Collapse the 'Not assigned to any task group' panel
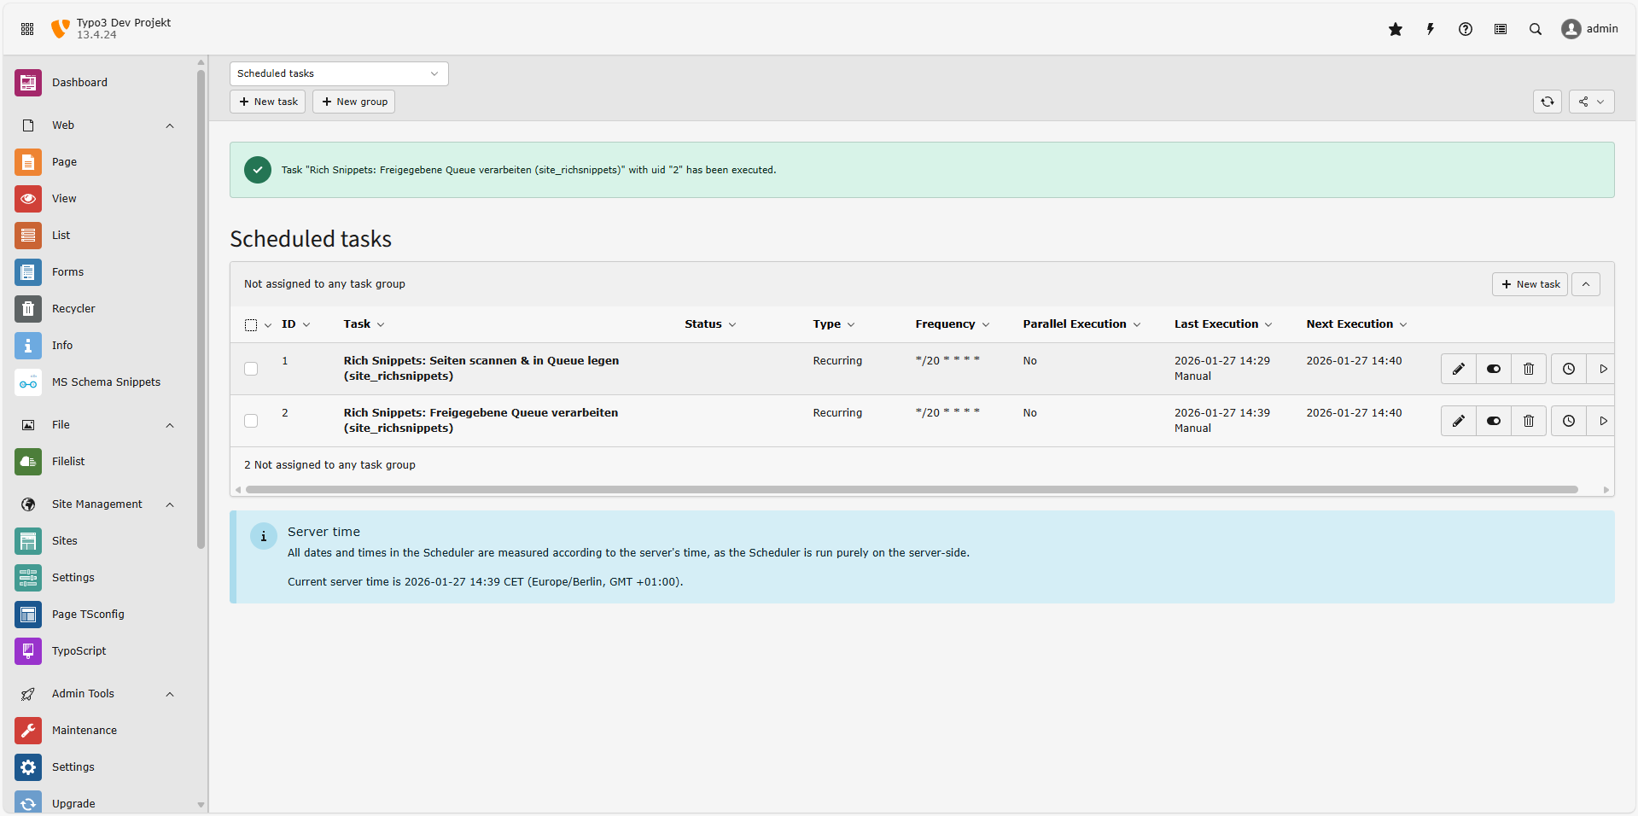The width and height of the screenshot is (1638, 816). 1587,283
